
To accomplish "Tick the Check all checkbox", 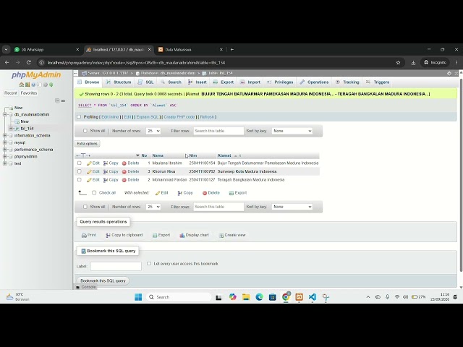I will coord(94,193).
